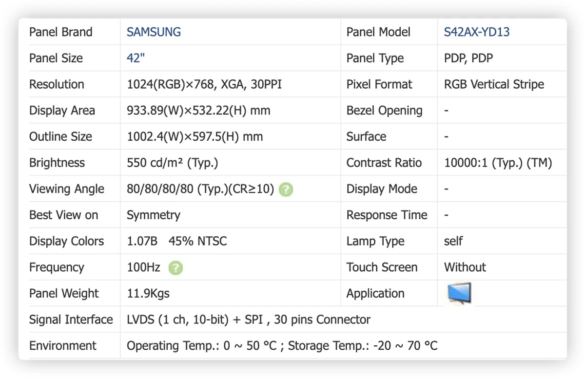This screenshot has width=585, height=378.
Task: Click the Display Mode label
Action: 382,189
